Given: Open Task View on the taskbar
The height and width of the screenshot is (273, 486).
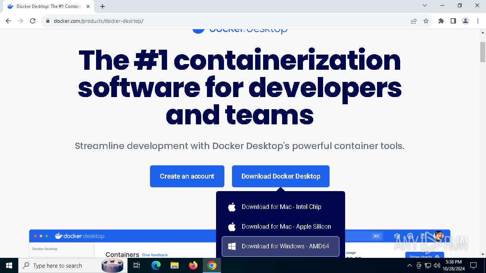Looking at the screenshot, I should pyautogui.click(x=137, y=265).
